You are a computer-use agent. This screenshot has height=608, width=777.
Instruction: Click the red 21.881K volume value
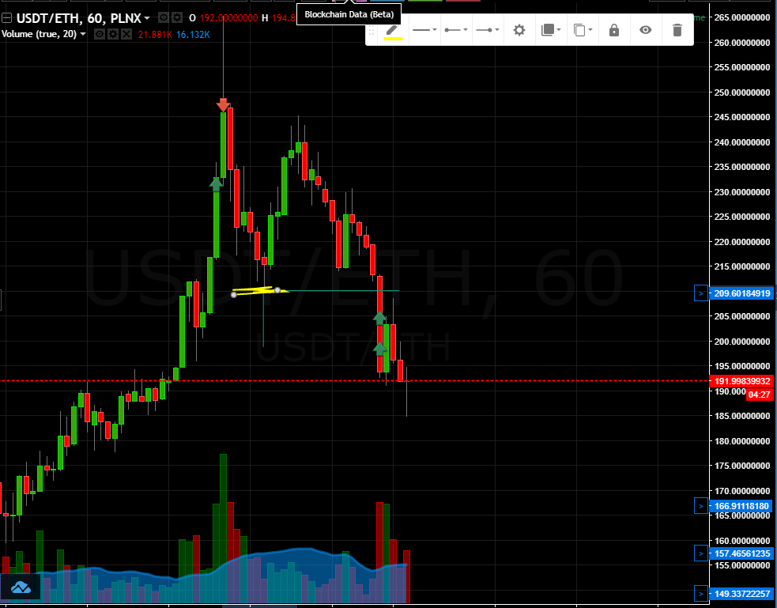(155, 35)
